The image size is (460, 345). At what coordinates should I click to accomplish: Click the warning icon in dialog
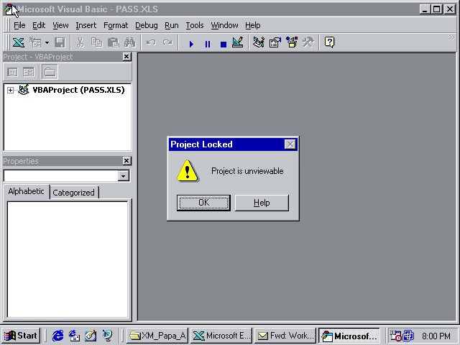click(x=188, y=171)
